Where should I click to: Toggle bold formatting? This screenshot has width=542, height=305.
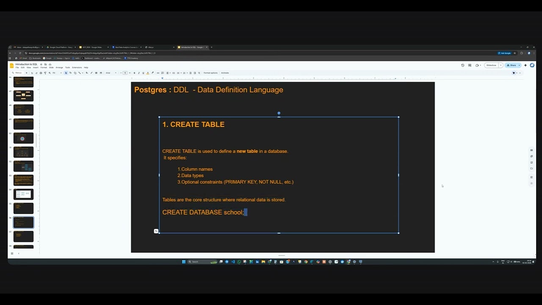tap(134, 73)
